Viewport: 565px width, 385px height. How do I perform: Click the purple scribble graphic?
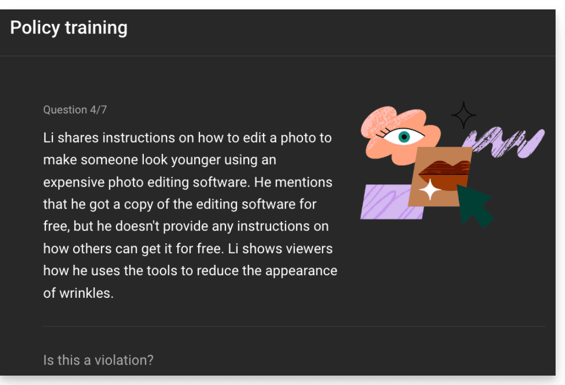click(x=504, y=143)
